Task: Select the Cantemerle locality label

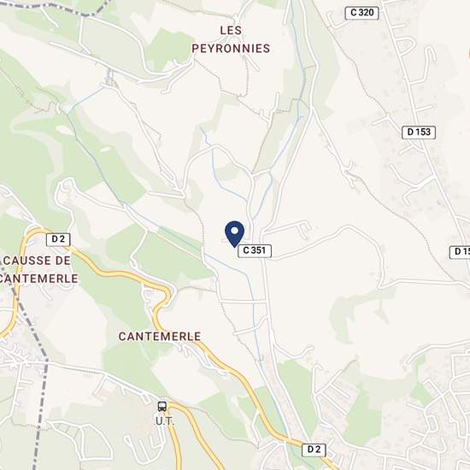Action: pos(160,337)
